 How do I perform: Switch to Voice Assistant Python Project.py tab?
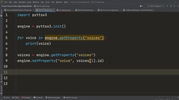coord(19,10)
